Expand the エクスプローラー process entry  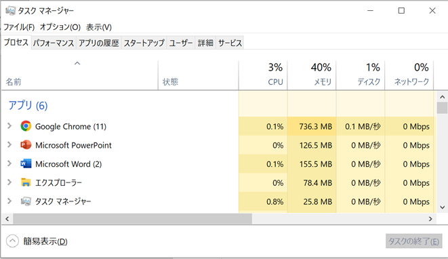[x=9, y=182]
